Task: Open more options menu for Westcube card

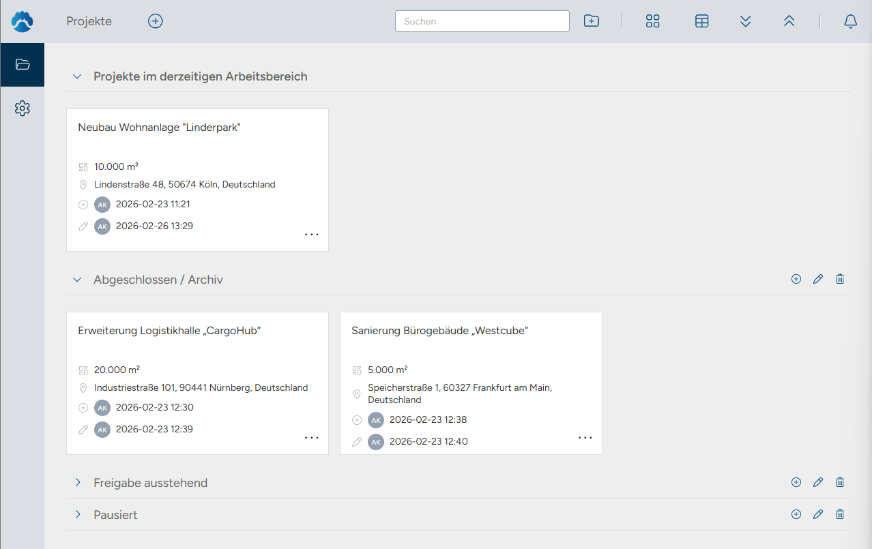Action: (585, 438)
